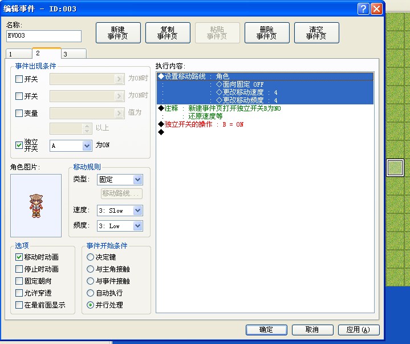The height and width of the screenshot is (344, 410).
Task: Enable the 允许穿透 option
Action: tap(19, 293)
